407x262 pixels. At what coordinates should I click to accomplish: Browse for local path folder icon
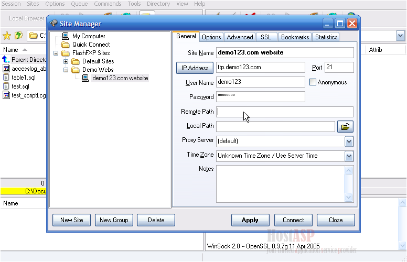[345, 127]
